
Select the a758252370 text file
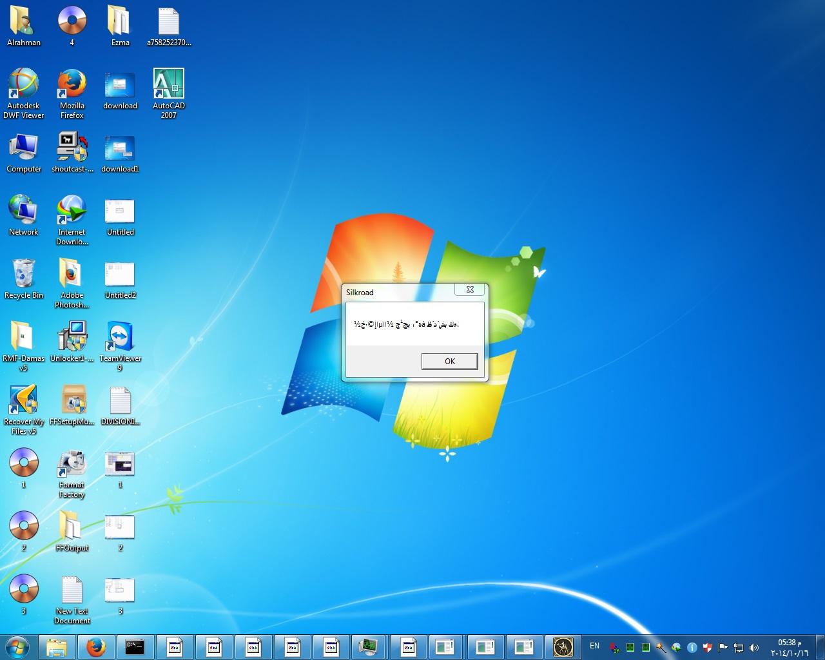(169, 27)
